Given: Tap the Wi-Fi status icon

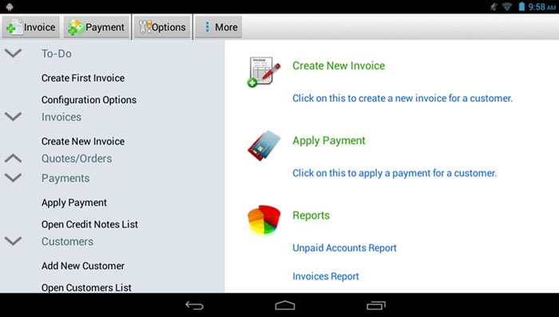Looking at the screenshot, I should pyautogui.click(x=506, y=6).
